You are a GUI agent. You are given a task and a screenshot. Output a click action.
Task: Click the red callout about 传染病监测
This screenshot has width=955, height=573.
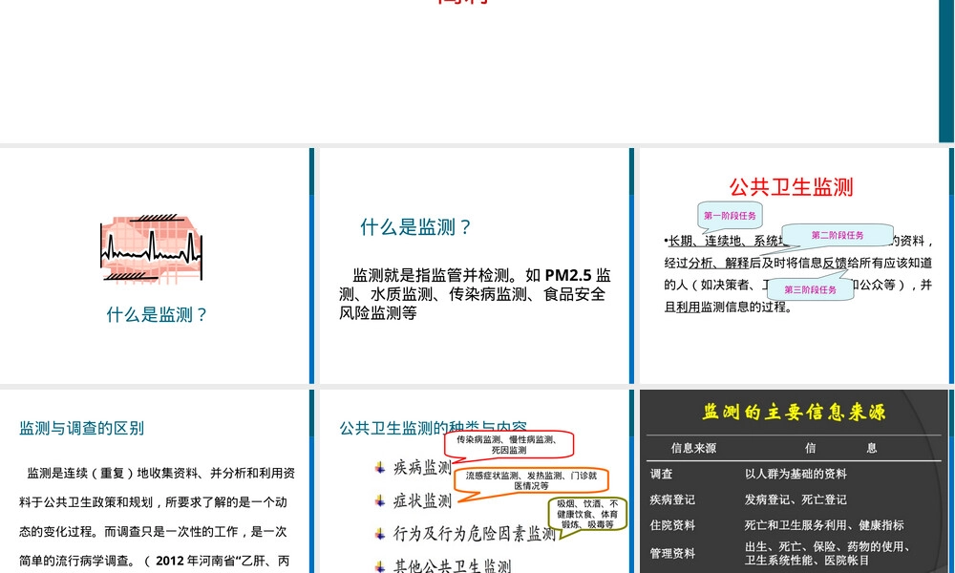[x=509, y=444]
